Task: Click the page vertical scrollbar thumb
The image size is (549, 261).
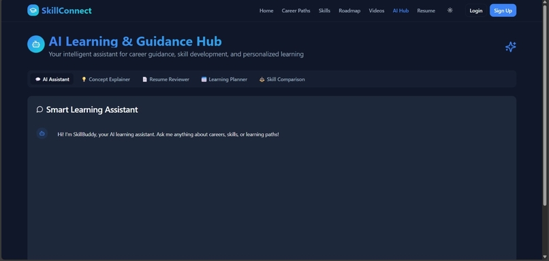Action: click(x=545, y=105)
